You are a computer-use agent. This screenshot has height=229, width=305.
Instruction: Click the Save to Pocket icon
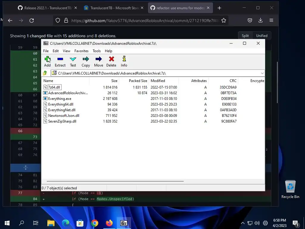click(x=250, y=20)
